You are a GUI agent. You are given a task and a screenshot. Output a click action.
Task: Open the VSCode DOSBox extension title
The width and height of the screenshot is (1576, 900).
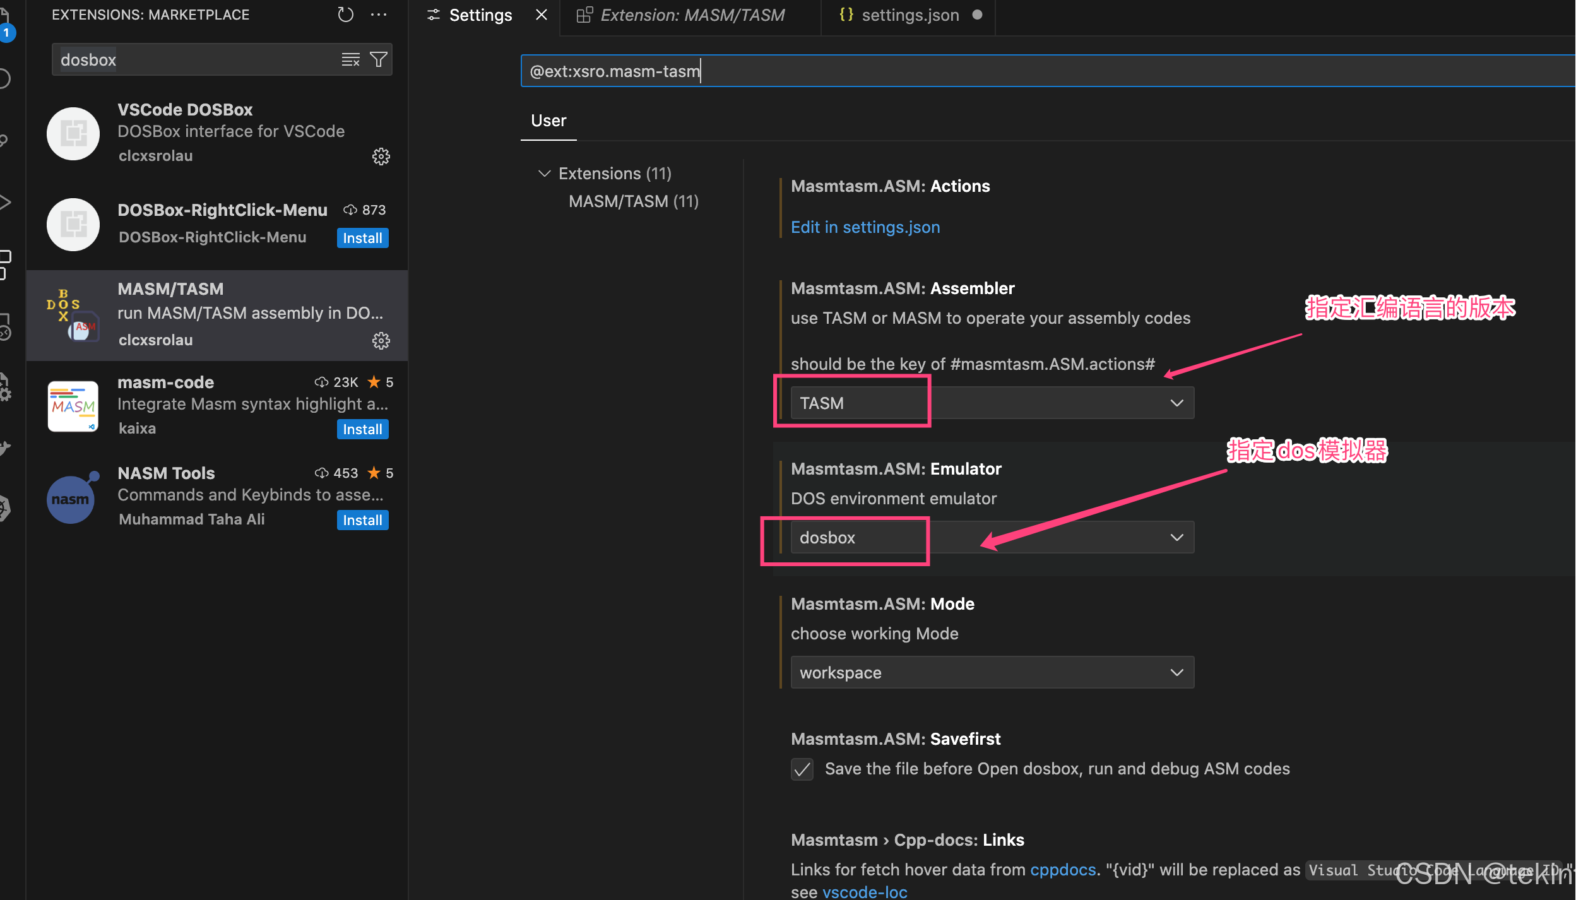coord(185,110)
